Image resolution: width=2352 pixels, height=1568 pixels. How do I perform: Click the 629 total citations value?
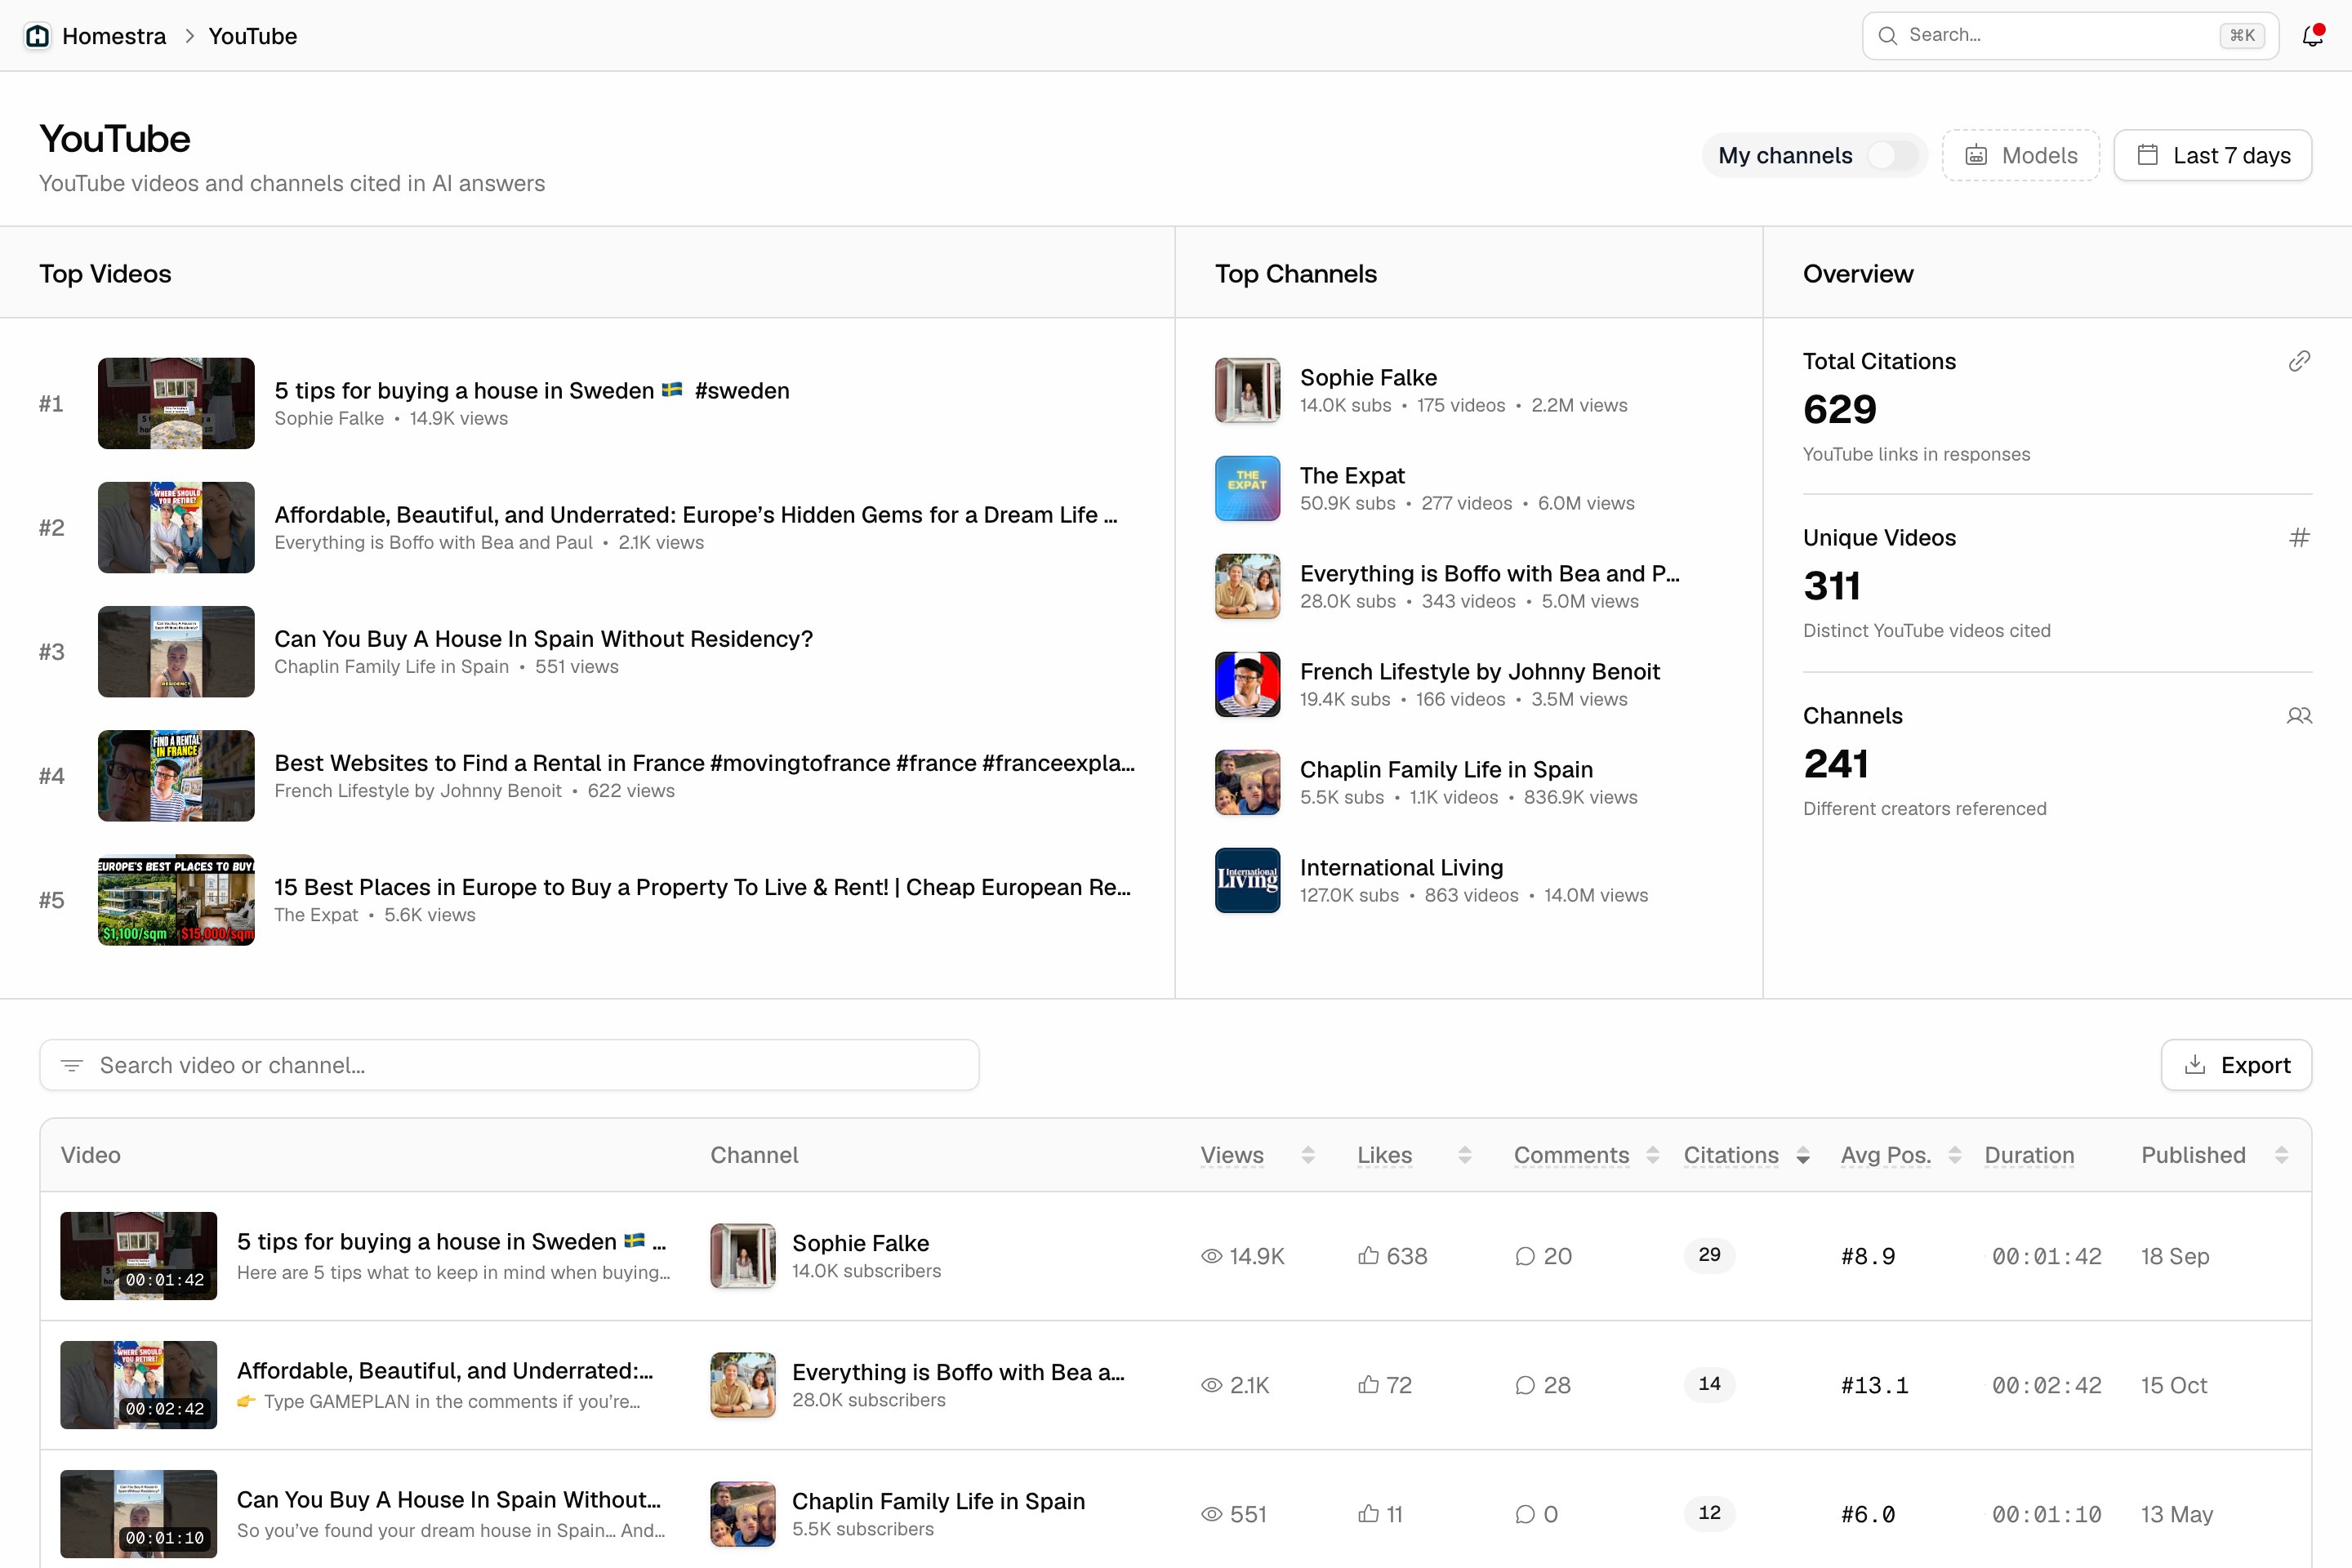pyautogui.click(x=1840, y=409)
